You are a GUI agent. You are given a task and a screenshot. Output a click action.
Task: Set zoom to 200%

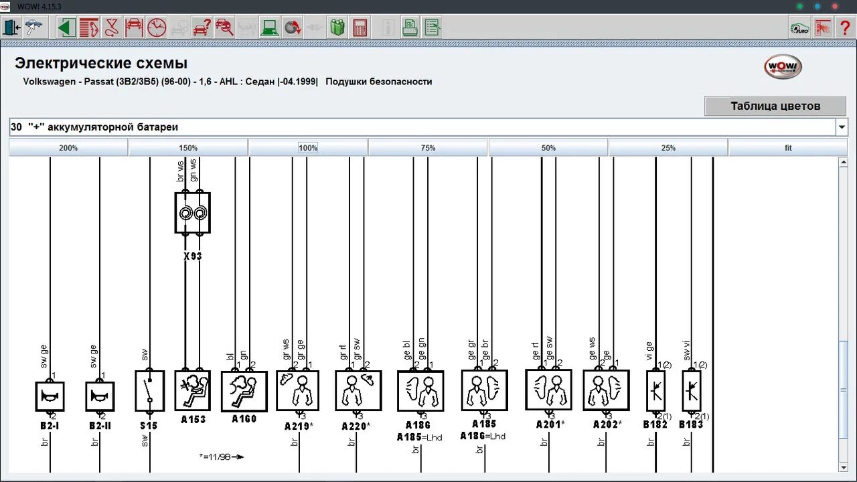pyautogui.click(x=68, y=148)
